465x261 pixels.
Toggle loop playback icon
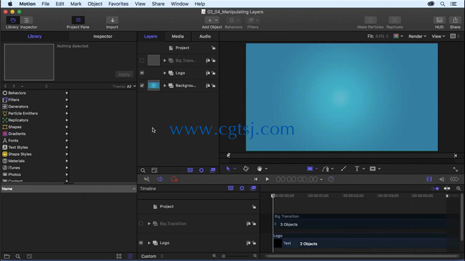coord(160,179)
